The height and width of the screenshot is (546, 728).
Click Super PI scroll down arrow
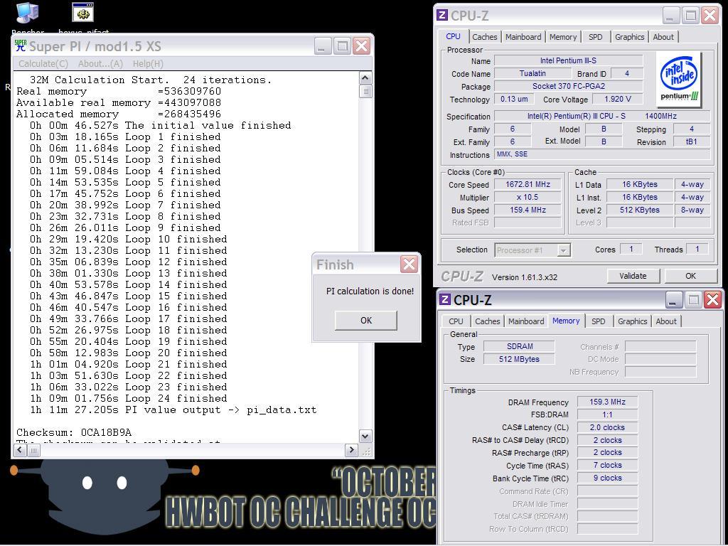[365, 437]
